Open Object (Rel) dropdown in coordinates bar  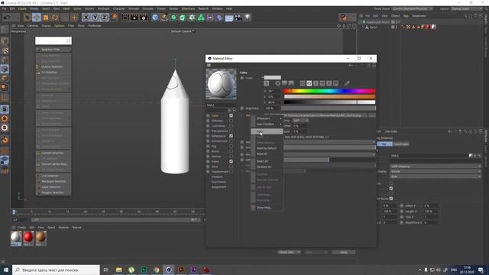pos(289,252)
